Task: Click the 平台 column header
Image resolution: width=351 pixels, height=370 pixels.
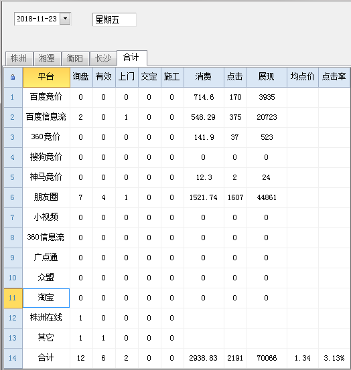Action: click(x=46, y=77)
